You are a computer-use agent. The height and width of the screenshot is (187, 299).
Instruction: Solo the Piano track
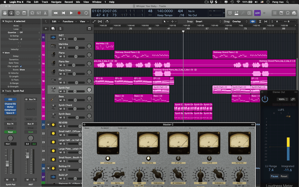(x=64, y=56)
